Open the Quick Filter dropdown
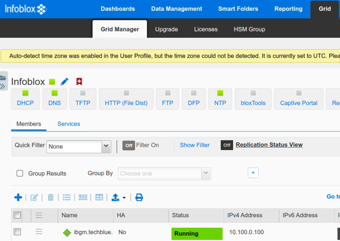Screen dimensions: 340x241 (106, 147)
